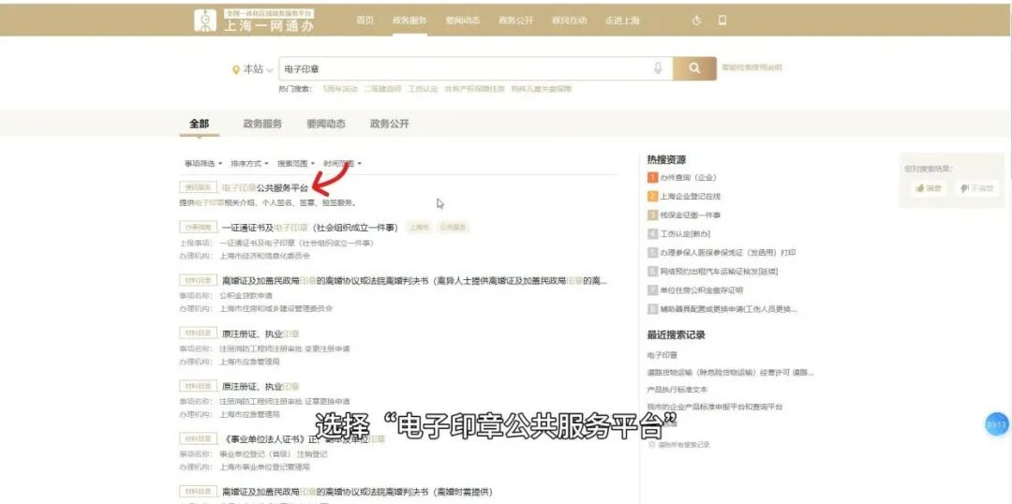Viewport: 1012px width, 504px height.
Task: Open 《事业单位法人证书》 result title
Action: [x=304, y=438]
